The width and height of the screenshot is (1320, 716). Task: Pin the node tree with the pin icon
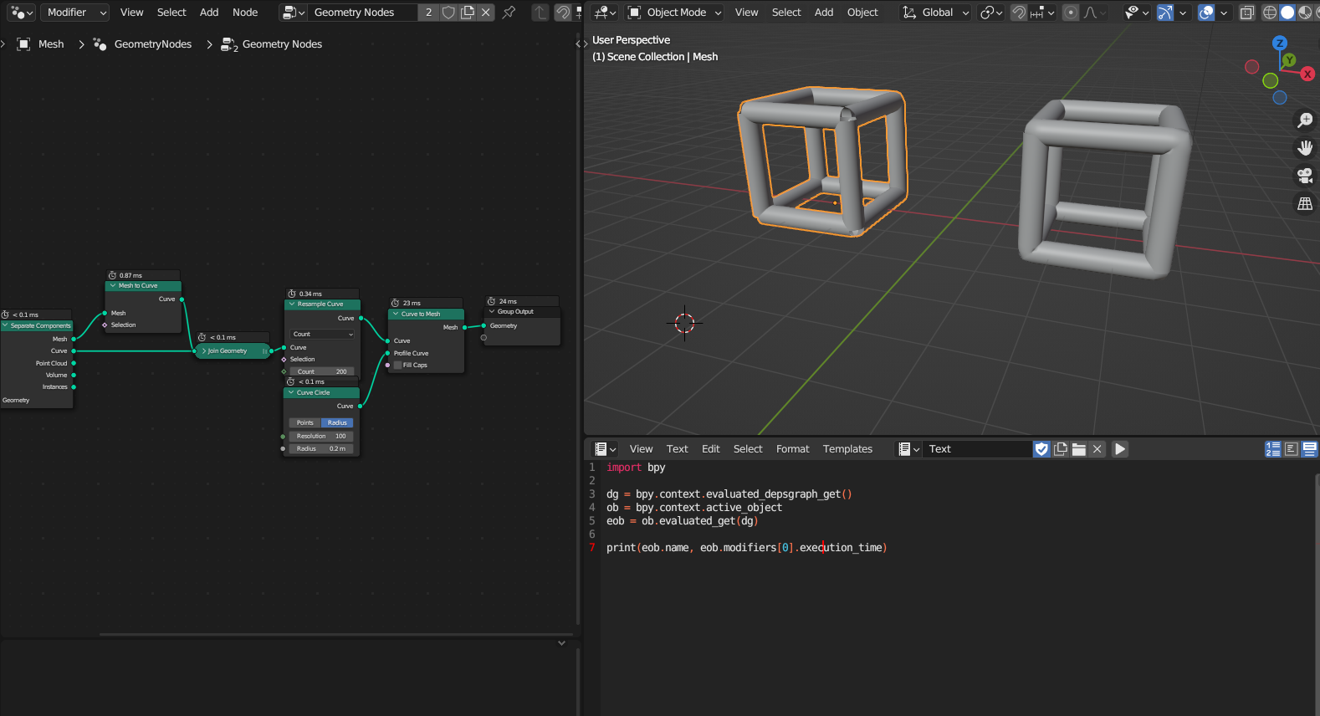tap(509, 13)
